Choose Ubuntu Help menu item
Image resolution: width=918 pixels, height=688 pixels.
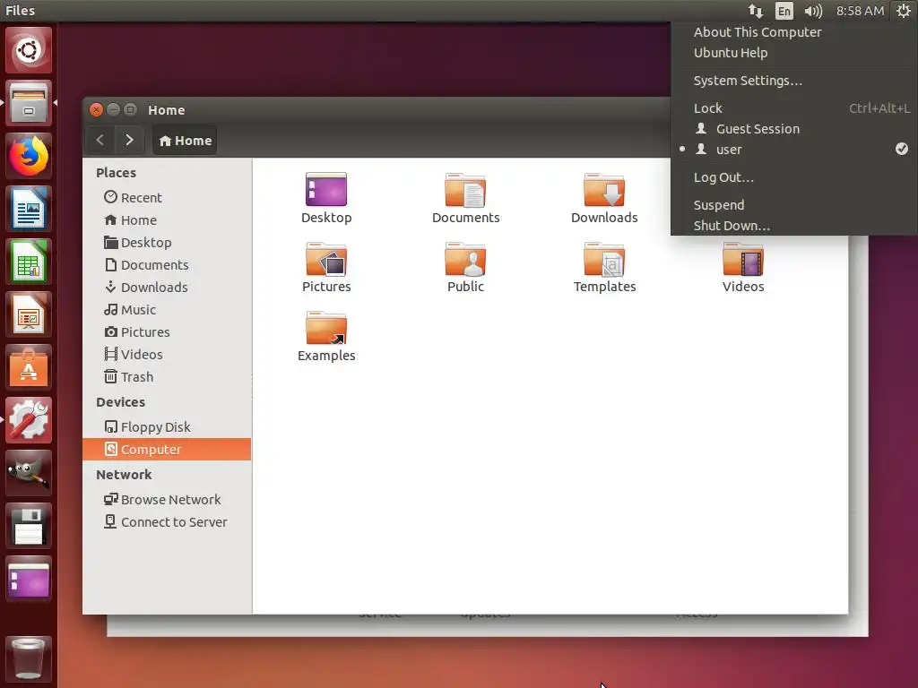(x=794, y=53)
